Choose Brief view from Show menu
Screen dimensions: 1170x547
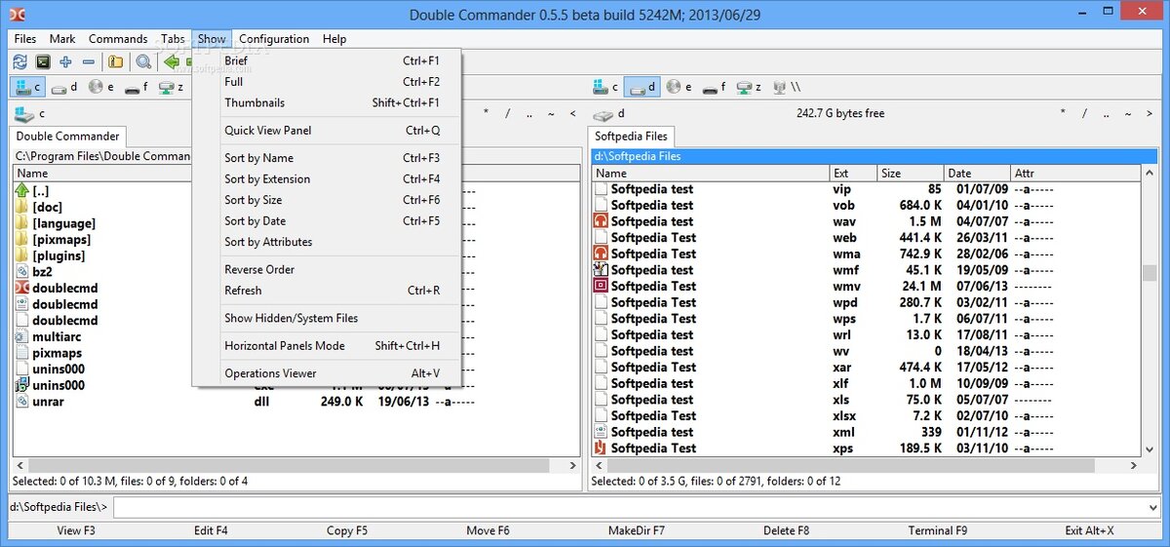pyautogui.click(x=327, y=60)
